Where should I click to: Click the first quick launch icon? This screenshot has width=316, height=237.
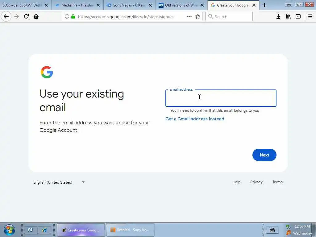click(x=31, y=230)
